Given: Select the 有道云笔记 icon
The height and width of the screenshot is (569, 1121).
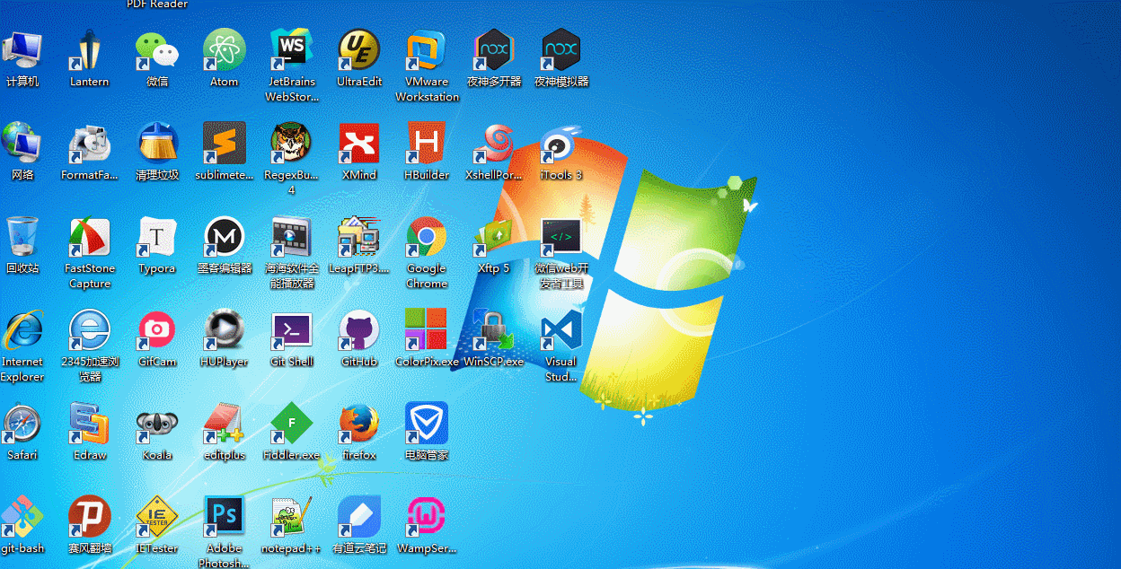Looking at the screenshot, I should [x=359, y=517].
